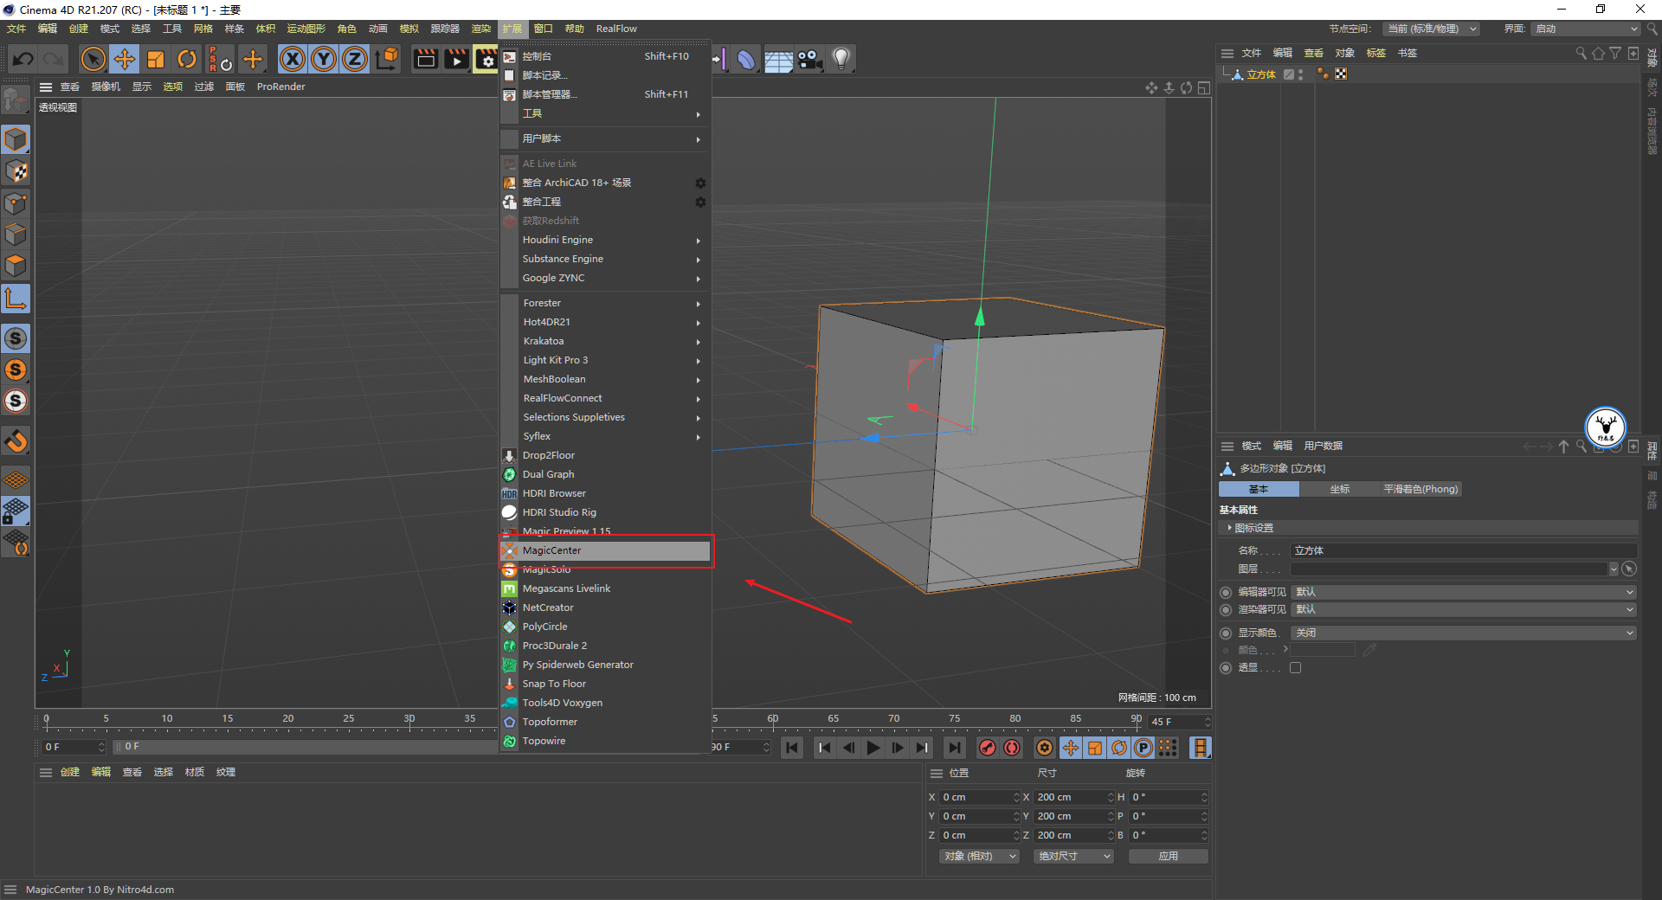
Task: Add light bulb object icon
Action: click(x=841, y=59)
